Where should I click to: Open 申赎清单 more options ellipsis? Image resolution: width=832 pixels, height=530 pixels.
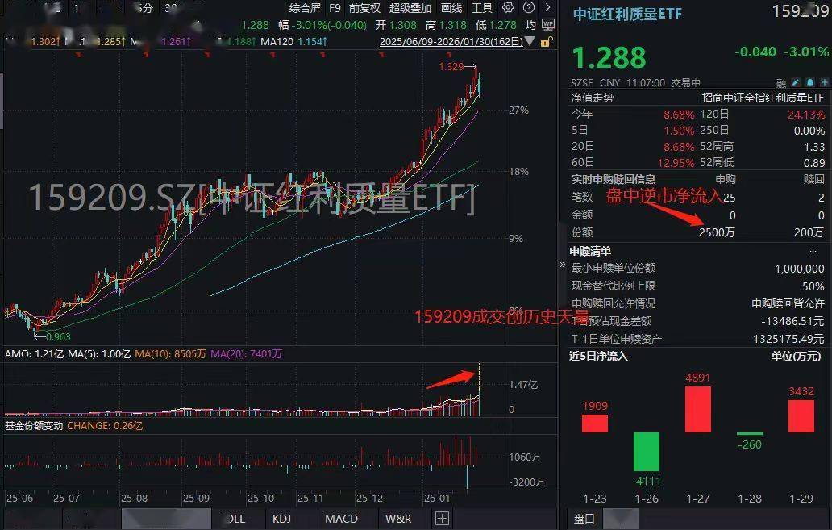(x=813, y=251)
